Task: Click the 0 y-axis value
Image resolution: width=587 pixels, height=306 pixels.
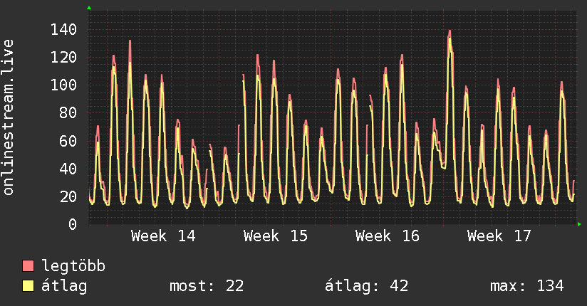Action: [x=73, y=224]
